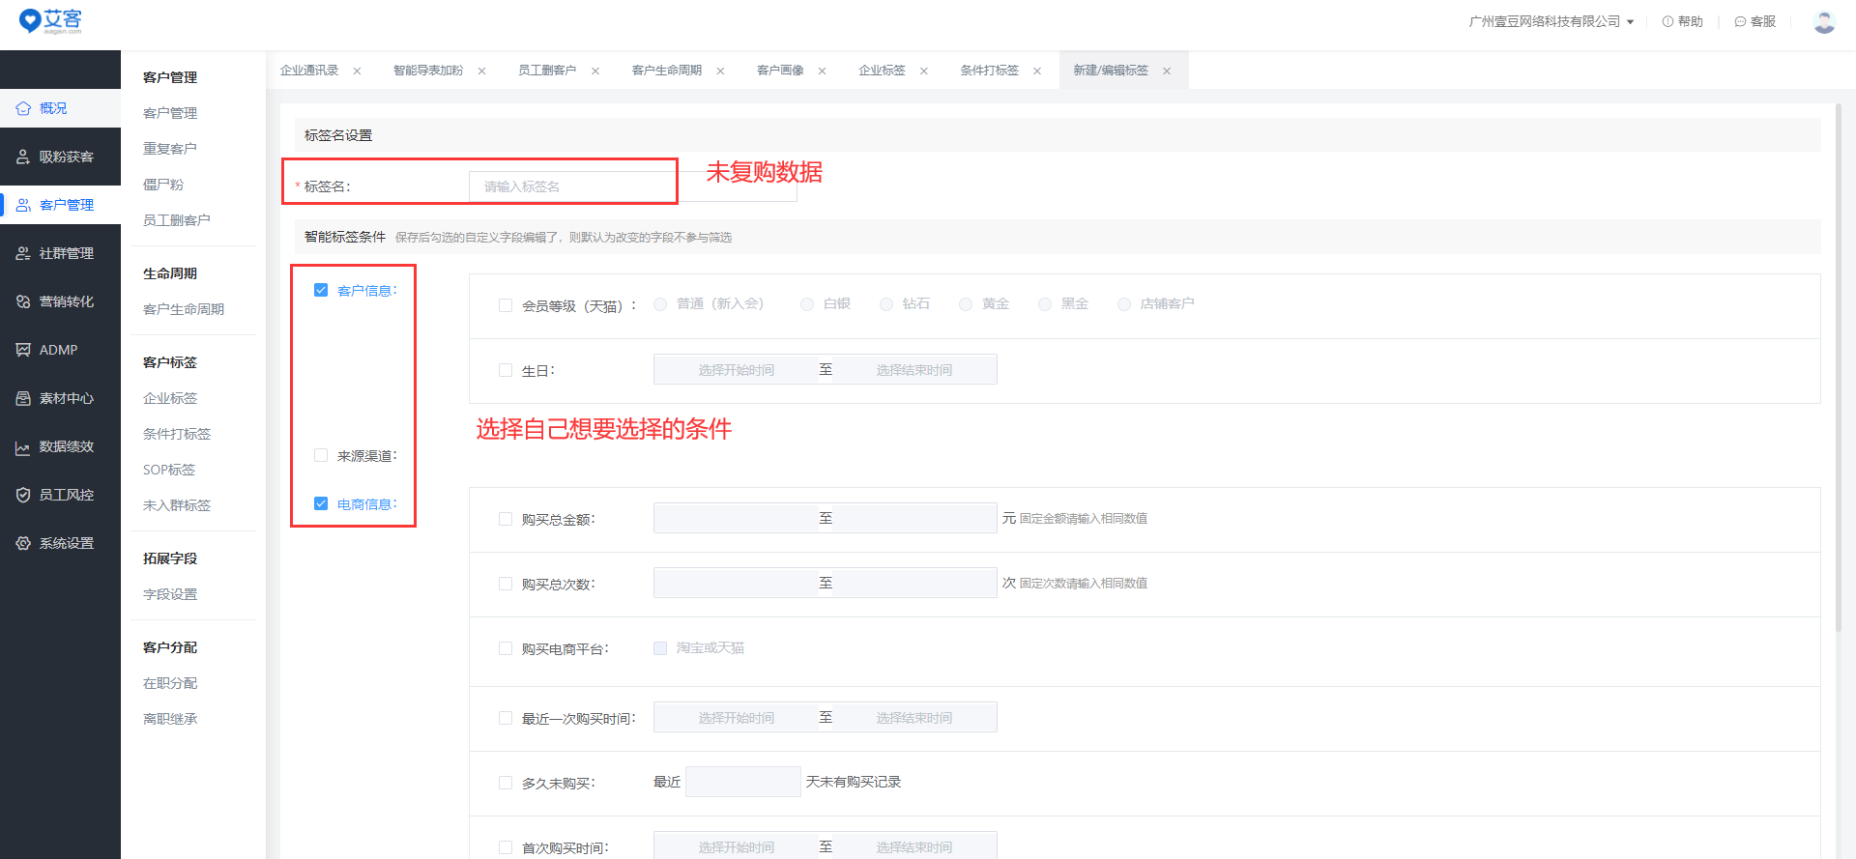Open 系统设置 gear icon in sidebar

click(23, 543)
